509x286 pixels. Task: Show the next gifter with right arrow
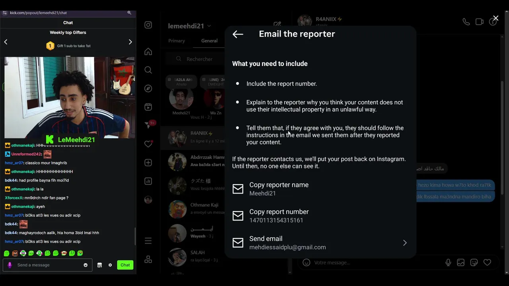click(130, 42)
